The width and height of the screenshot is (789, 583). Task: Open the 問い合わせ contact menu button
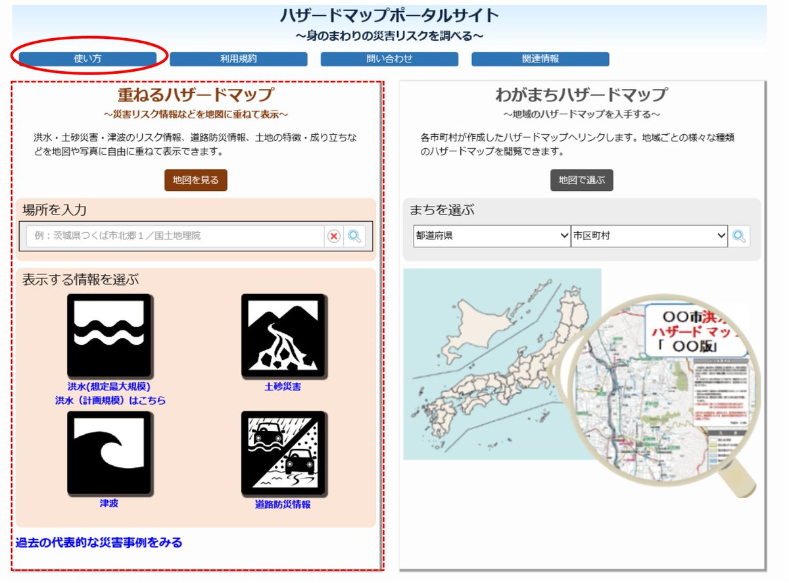coord(389,59)
